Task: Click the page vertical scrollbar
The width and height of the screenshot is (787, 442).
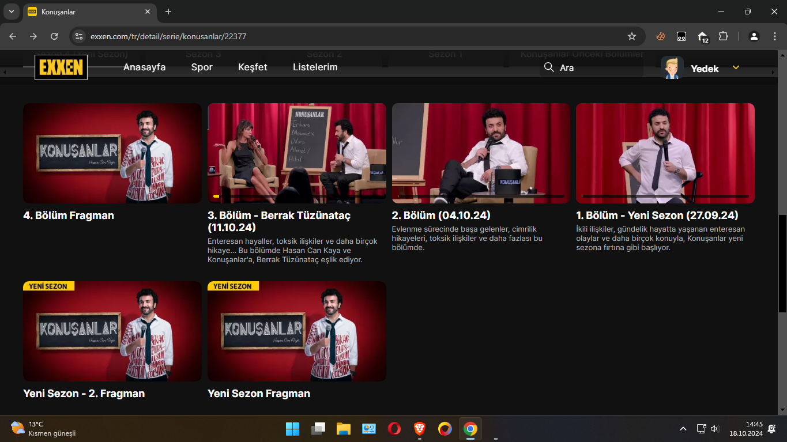Action: [x=782, y=263]
